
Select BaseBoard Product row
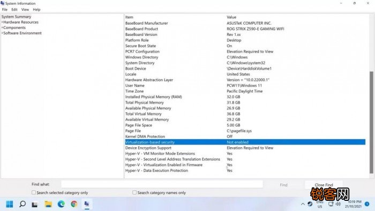coord(245,29)
